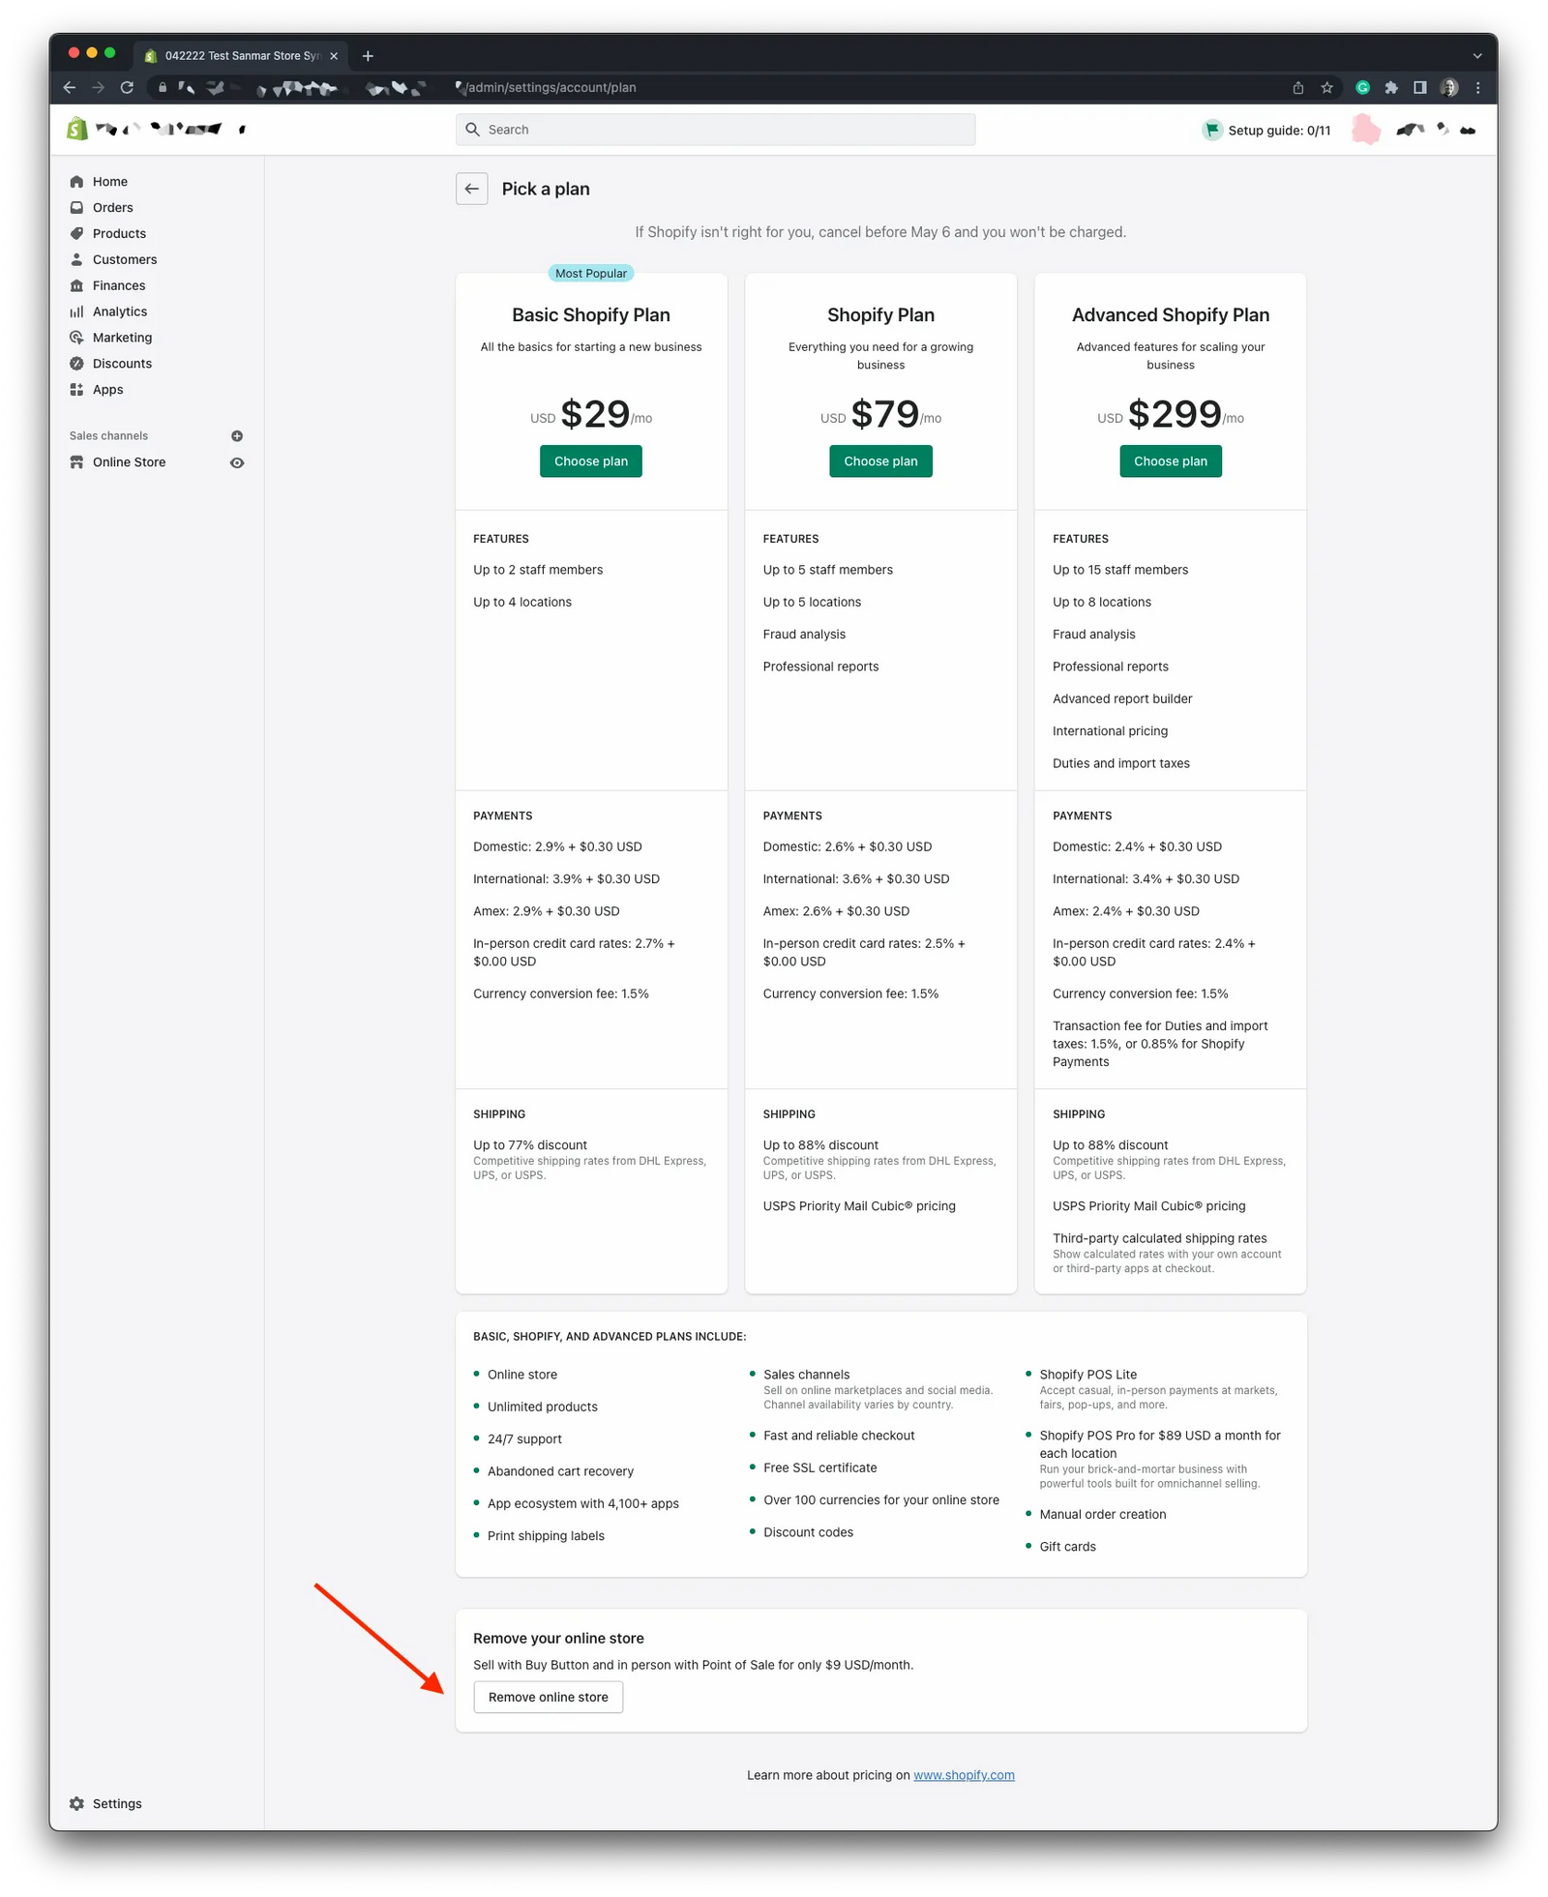
Task: Click into the Search field
Action: click(715, 130)
